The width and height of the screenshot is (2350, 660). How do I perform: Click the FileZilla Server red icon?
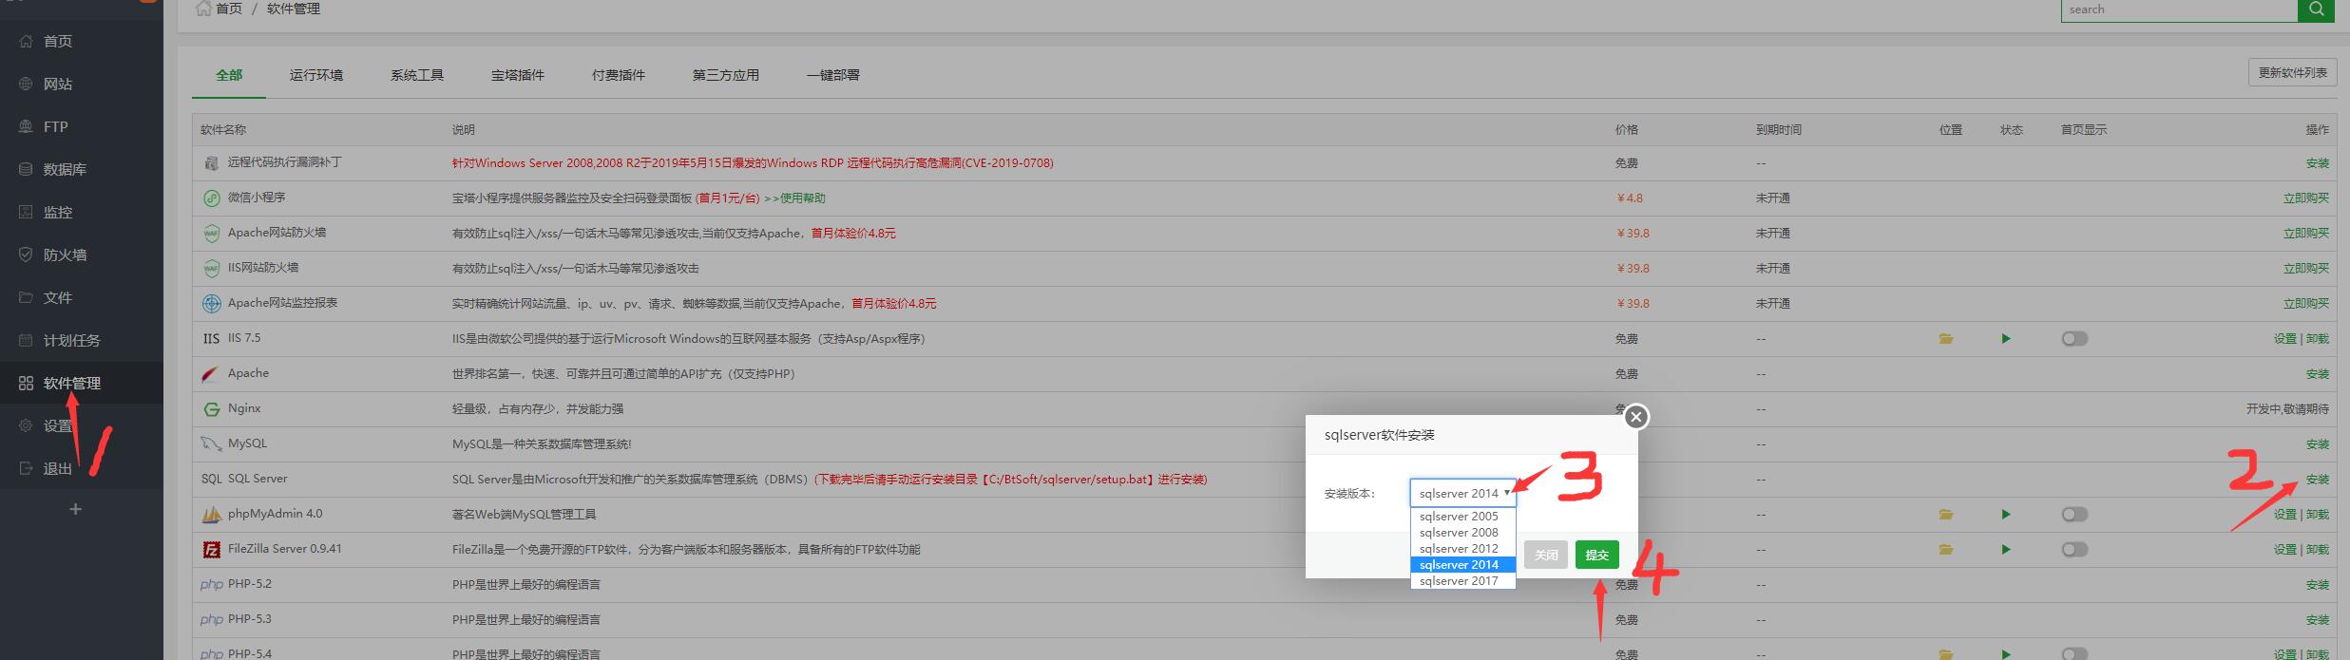pos(211,550)
